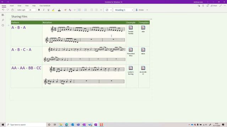Image resolution: width=227 pixels, height=127 pixels.
Task: Open Microsoft Edge from the taskbar
Action: point(67,125)
